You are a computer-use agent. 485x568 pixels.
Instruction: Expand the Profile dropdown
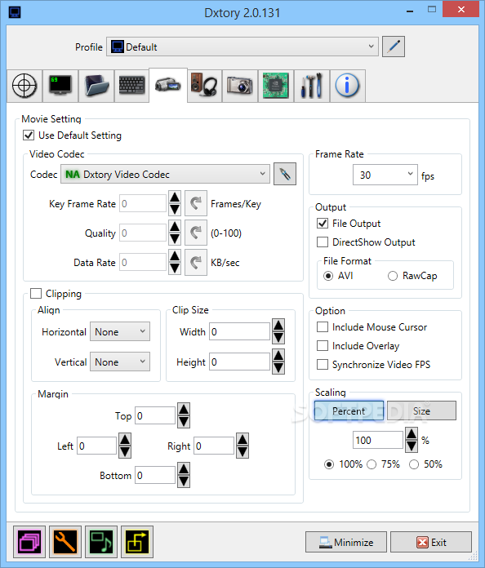242,47
